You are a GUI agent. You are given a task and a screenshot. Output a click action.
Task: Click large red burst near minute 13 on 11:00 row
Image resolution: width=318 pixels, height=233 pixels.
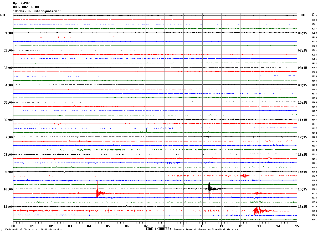pyautogui.click(x=259, y=211)
